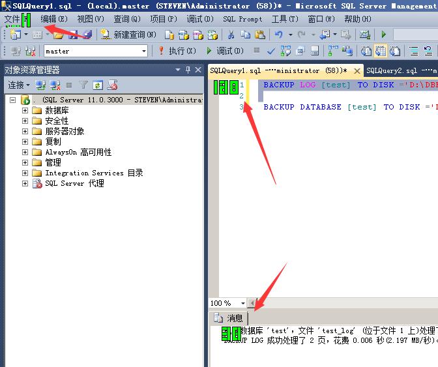Expand the Management (管理) folder
The height and width of the screenshot is (367, 438).
pyautogui.click(x=25, y=162)
